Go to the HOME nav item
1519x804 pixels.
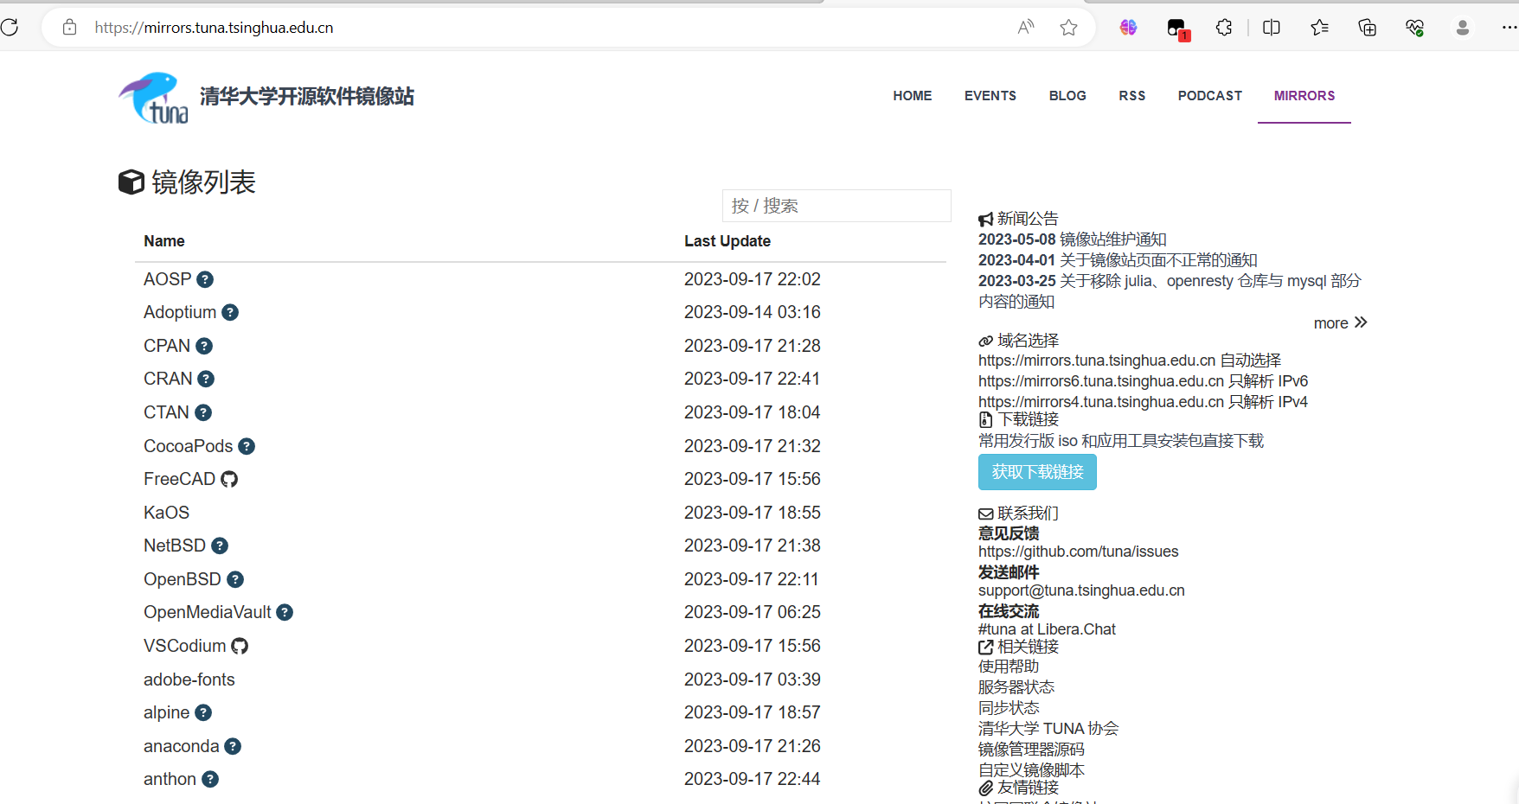coord(913,96)
